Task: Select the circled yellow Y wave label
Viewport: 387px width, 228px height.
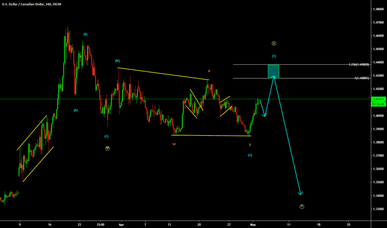Action: (301, 206)
